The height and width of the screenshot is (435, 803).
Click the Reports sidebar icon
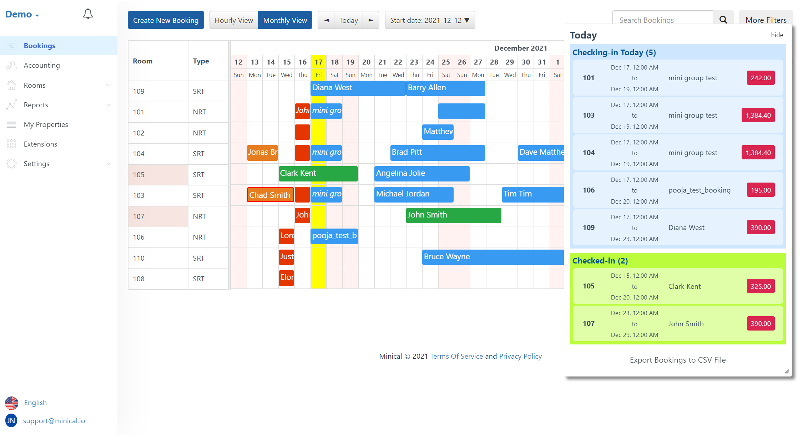pyautogui.click(x=12, y=104)
